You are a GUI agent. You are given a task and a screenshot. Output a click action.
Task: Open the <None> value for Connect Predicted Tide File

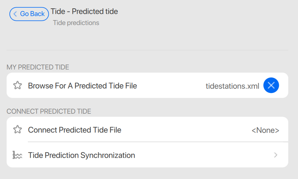tap(265, 130)
